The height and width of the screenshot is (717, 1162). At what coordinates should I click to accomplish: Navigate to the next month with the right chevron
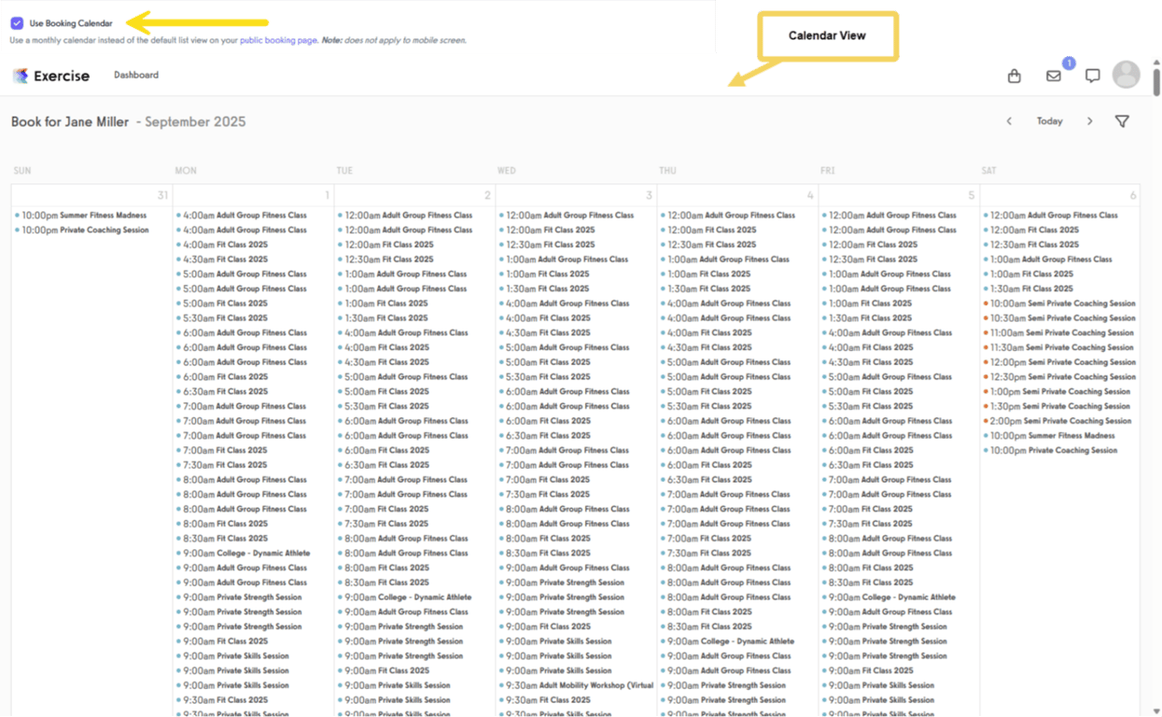pos(1089,120)
